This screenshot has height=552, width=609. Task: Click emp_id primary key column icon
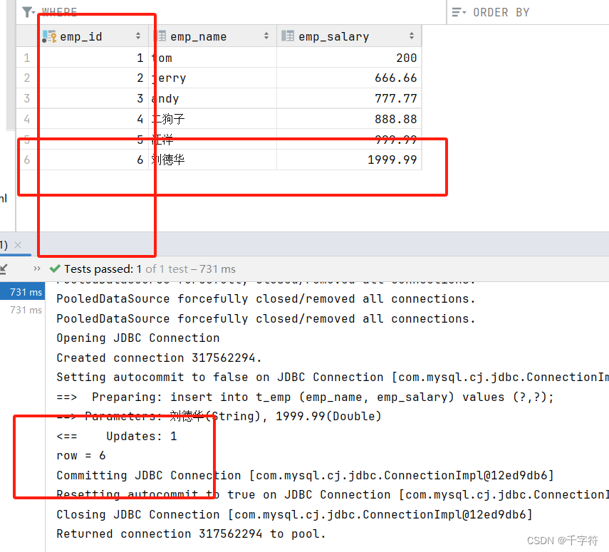tap(49, 36)
